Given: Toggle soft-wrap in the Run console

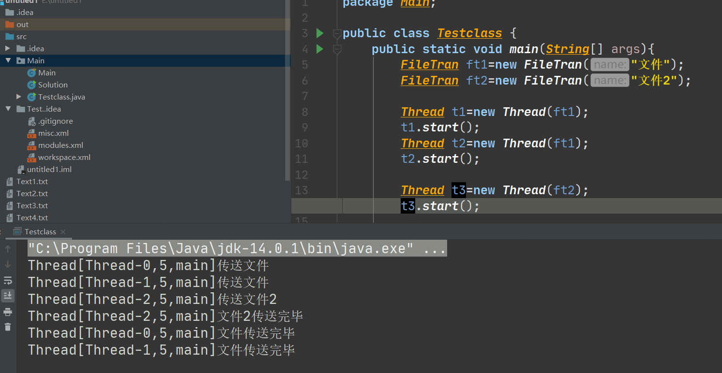Looking at the screenshot, I should tap(8, 280).
